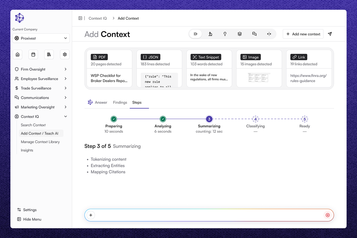Click the library books icon in the sidebar
The image size is (357, 238).
[x=49, y=54]
